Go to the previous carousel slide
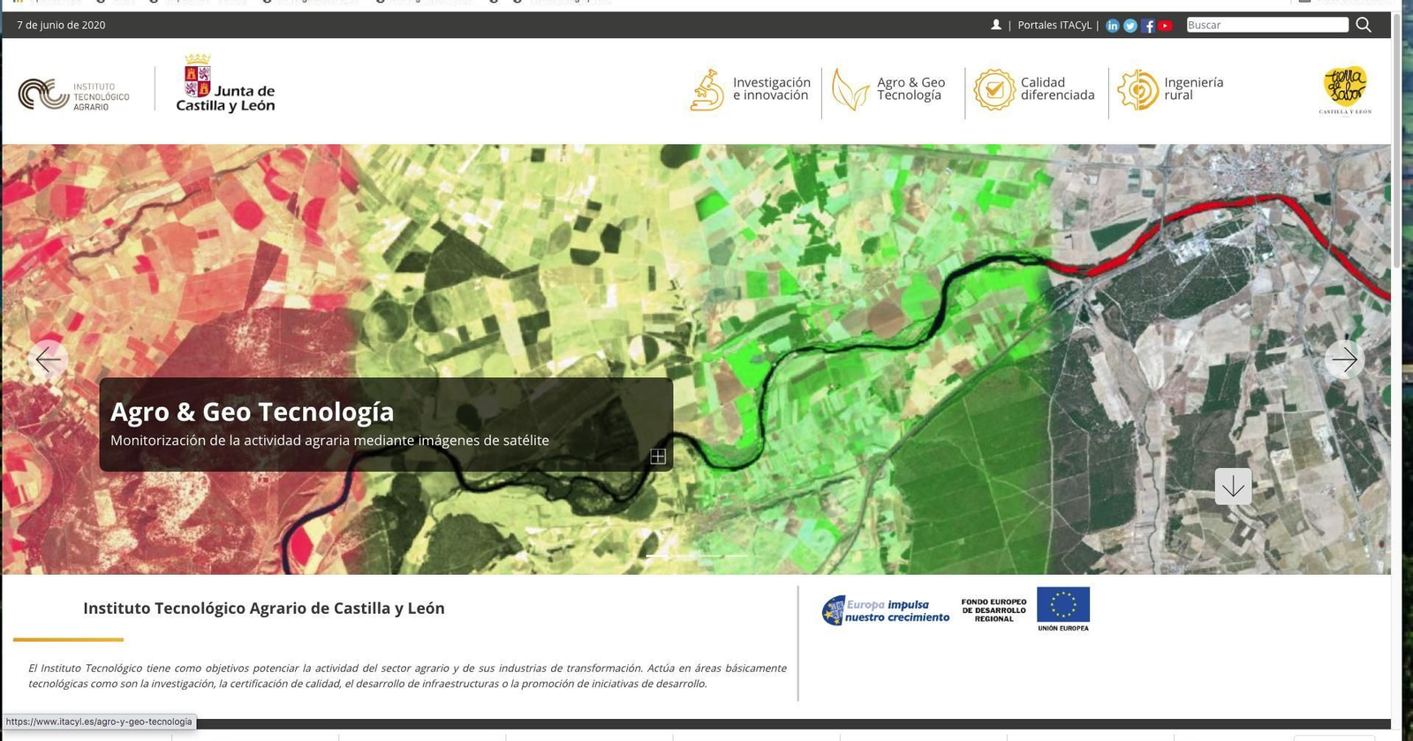Screen dimensions: 1413x741 [48, 359]
